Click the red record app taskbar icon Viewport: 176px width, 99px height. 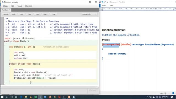[x=59, y=97]
